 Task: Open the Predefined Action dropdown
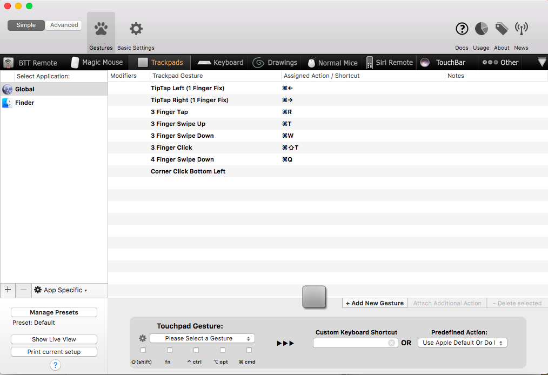click(x=463, y=343)
